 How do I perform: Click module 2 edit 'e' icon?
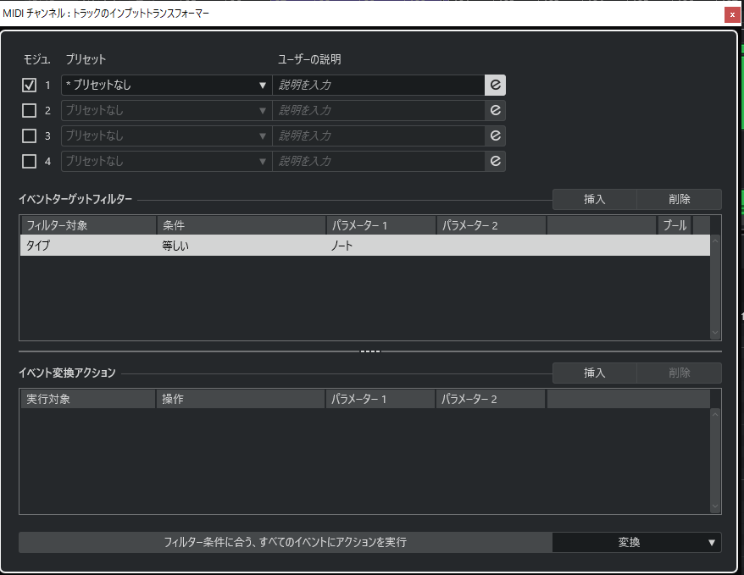click(495, 110)
